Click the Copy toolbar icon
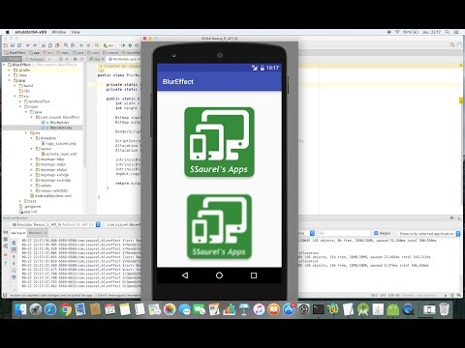Screen dimensions: 465x348 tap(50, 45)
